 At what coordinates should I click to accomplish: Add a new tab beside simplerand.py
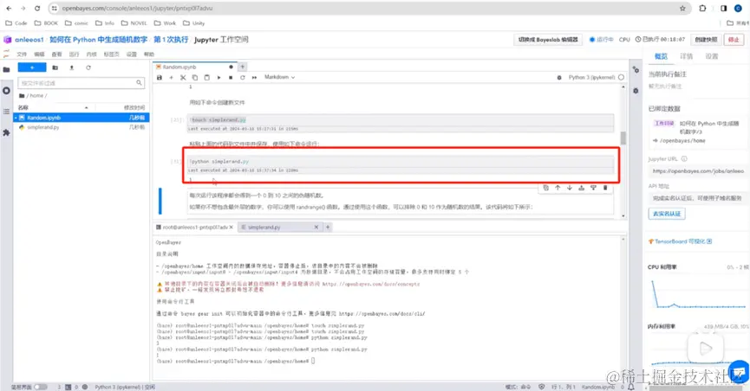coord(328,228)
